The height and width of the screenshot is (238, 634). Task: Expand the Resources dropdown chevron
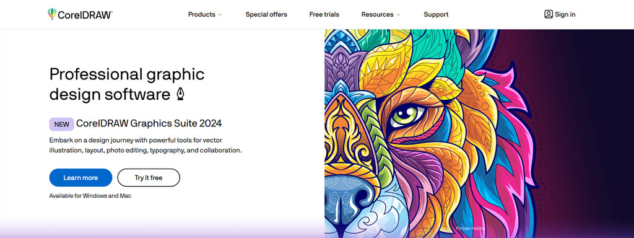pyautogui.click(x=398, y=15)
